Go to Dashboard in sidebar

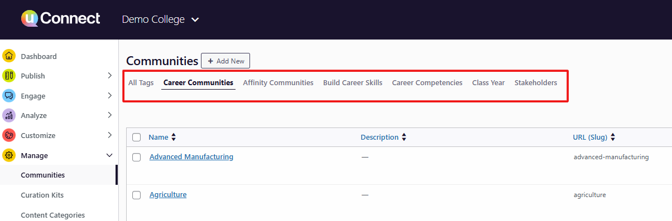(x=39, y=56)
